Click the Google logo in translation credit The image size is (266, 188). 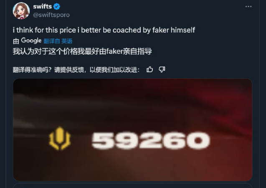pyautogui.click(x=31, y=41)
